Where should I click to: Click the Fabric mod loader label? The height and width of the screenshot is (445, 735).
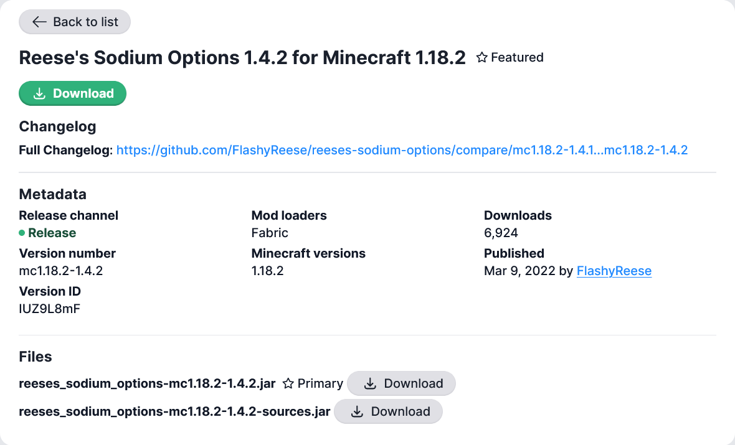pos(270,233)
